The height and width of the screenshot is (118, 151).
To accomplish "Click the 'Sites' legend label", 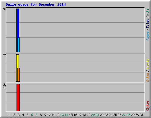I will click(x=147, y=77).
